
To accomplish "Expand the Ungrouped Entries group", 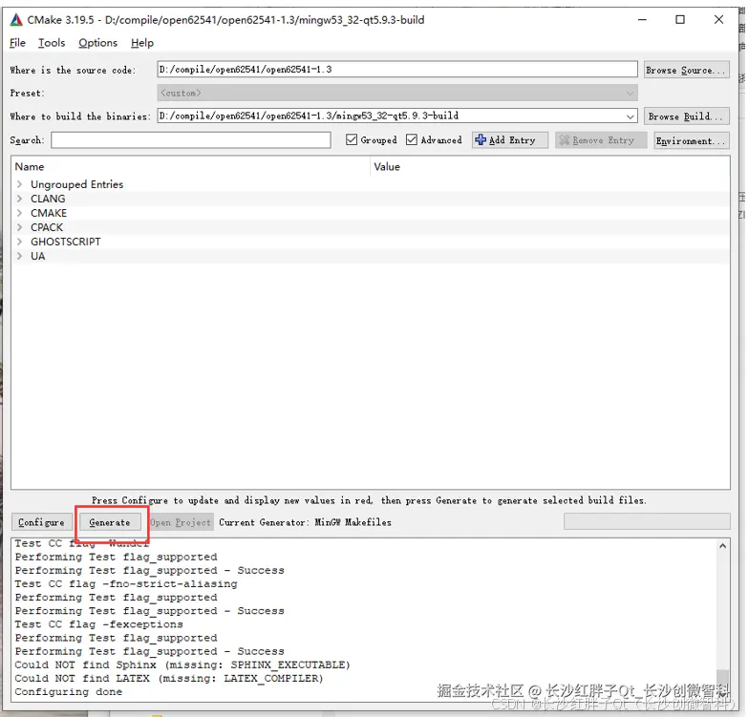I will (x=19, y=184).
